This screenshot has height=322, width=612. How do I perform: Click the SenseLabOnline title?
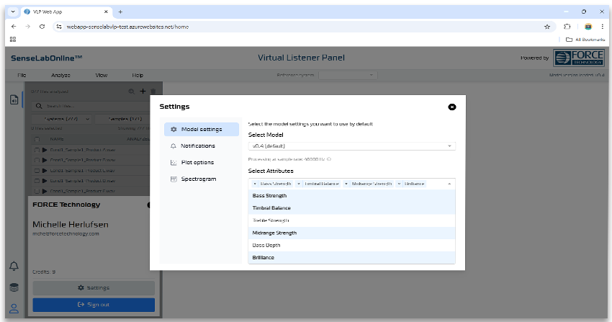pyautogui.click(x=47, y=58)
